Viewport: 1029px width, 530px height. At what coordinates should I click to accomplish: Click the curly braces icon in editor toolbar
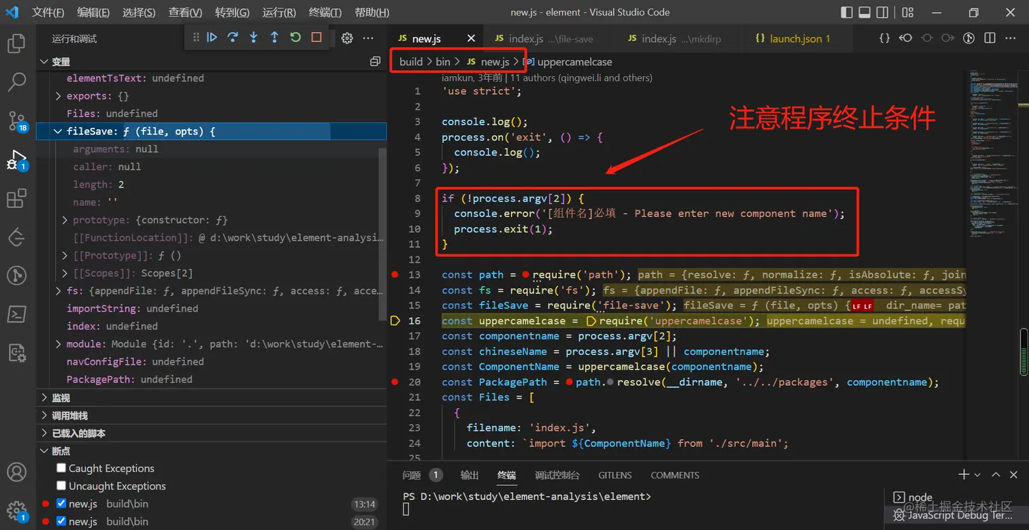885,38
